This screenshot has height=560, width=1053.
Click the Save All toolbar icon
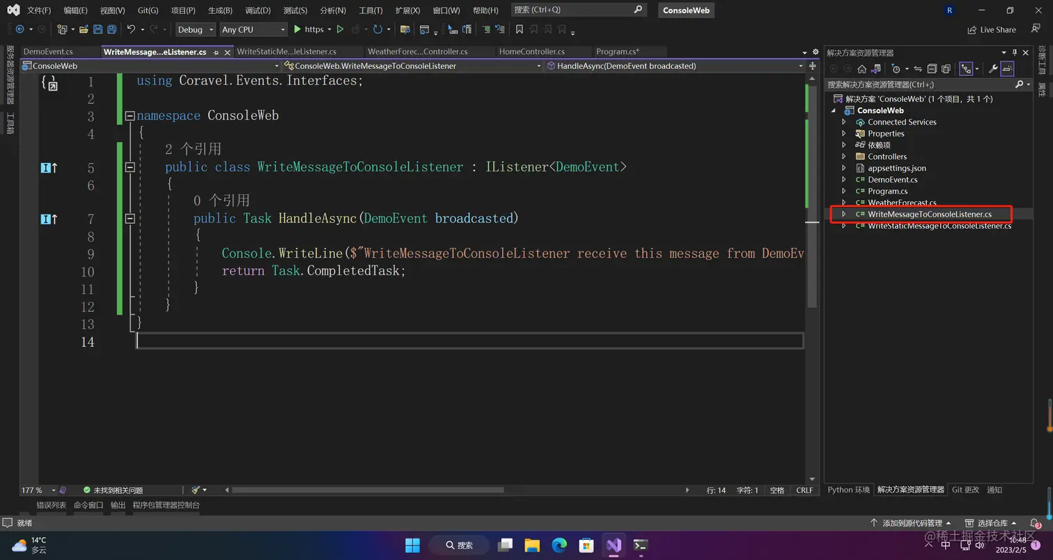pyautogui.click(x=111, y=29)
